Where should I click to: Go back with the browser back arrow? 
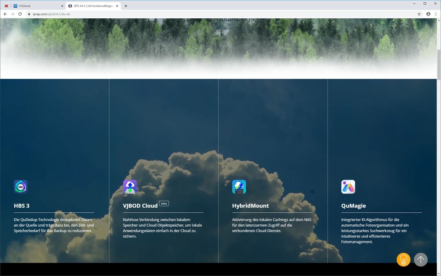[x=5, y=14]
